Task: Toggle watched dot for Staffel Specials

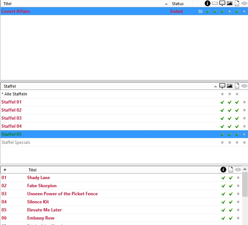Action: pyautogui.click(x=244, y=142)
